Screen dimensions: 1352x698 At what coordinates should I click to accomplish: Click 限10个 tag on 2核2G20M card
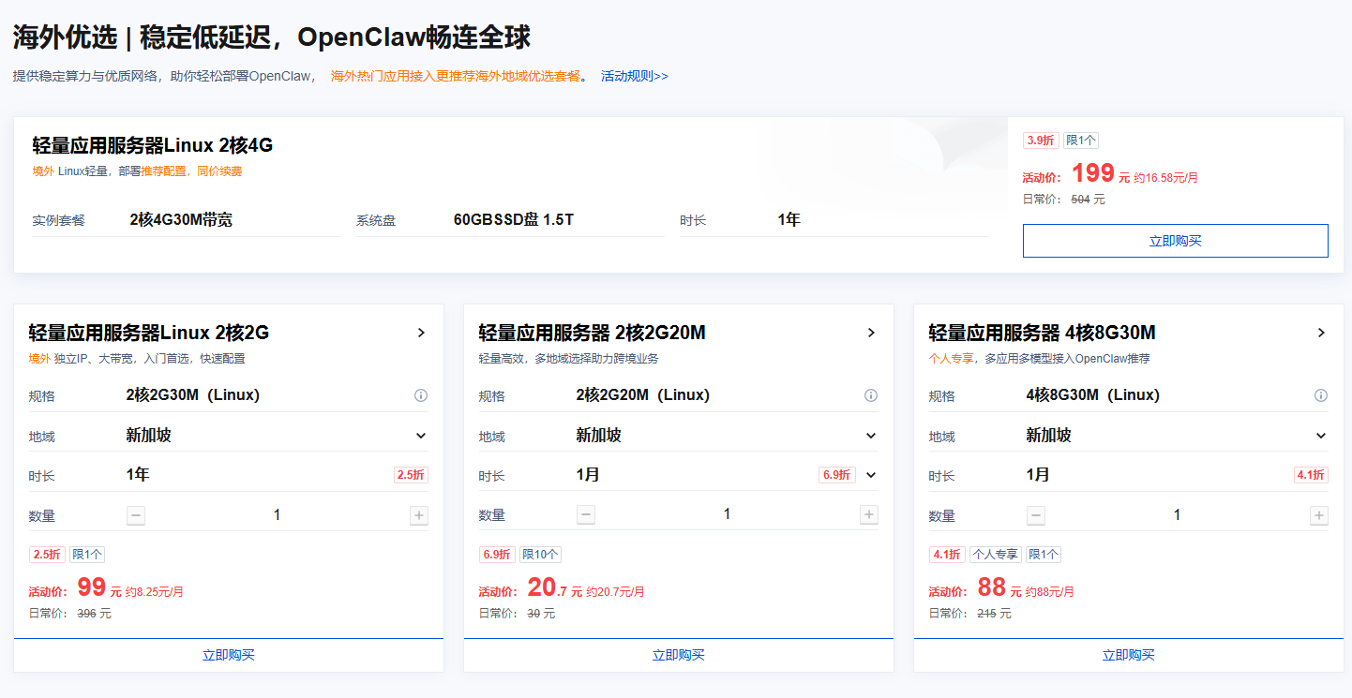tap(541, 555)
